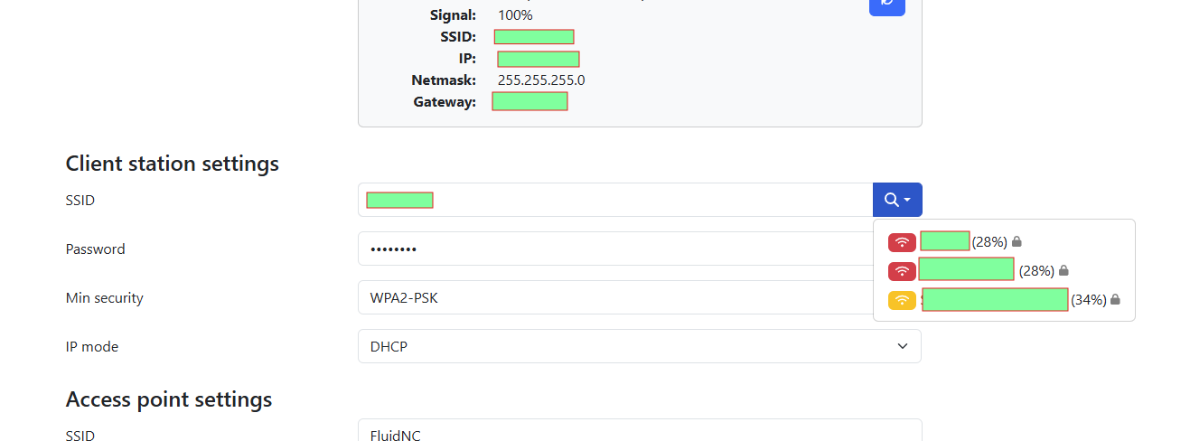Expand the IP mode DHCP dropdown chevron

902,346
